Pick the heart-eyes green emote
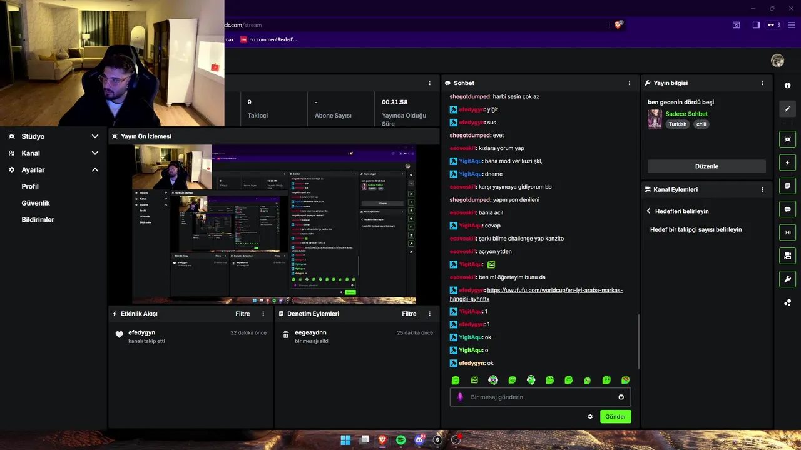Viewport: 801px width, 450px height. point(625,380)
